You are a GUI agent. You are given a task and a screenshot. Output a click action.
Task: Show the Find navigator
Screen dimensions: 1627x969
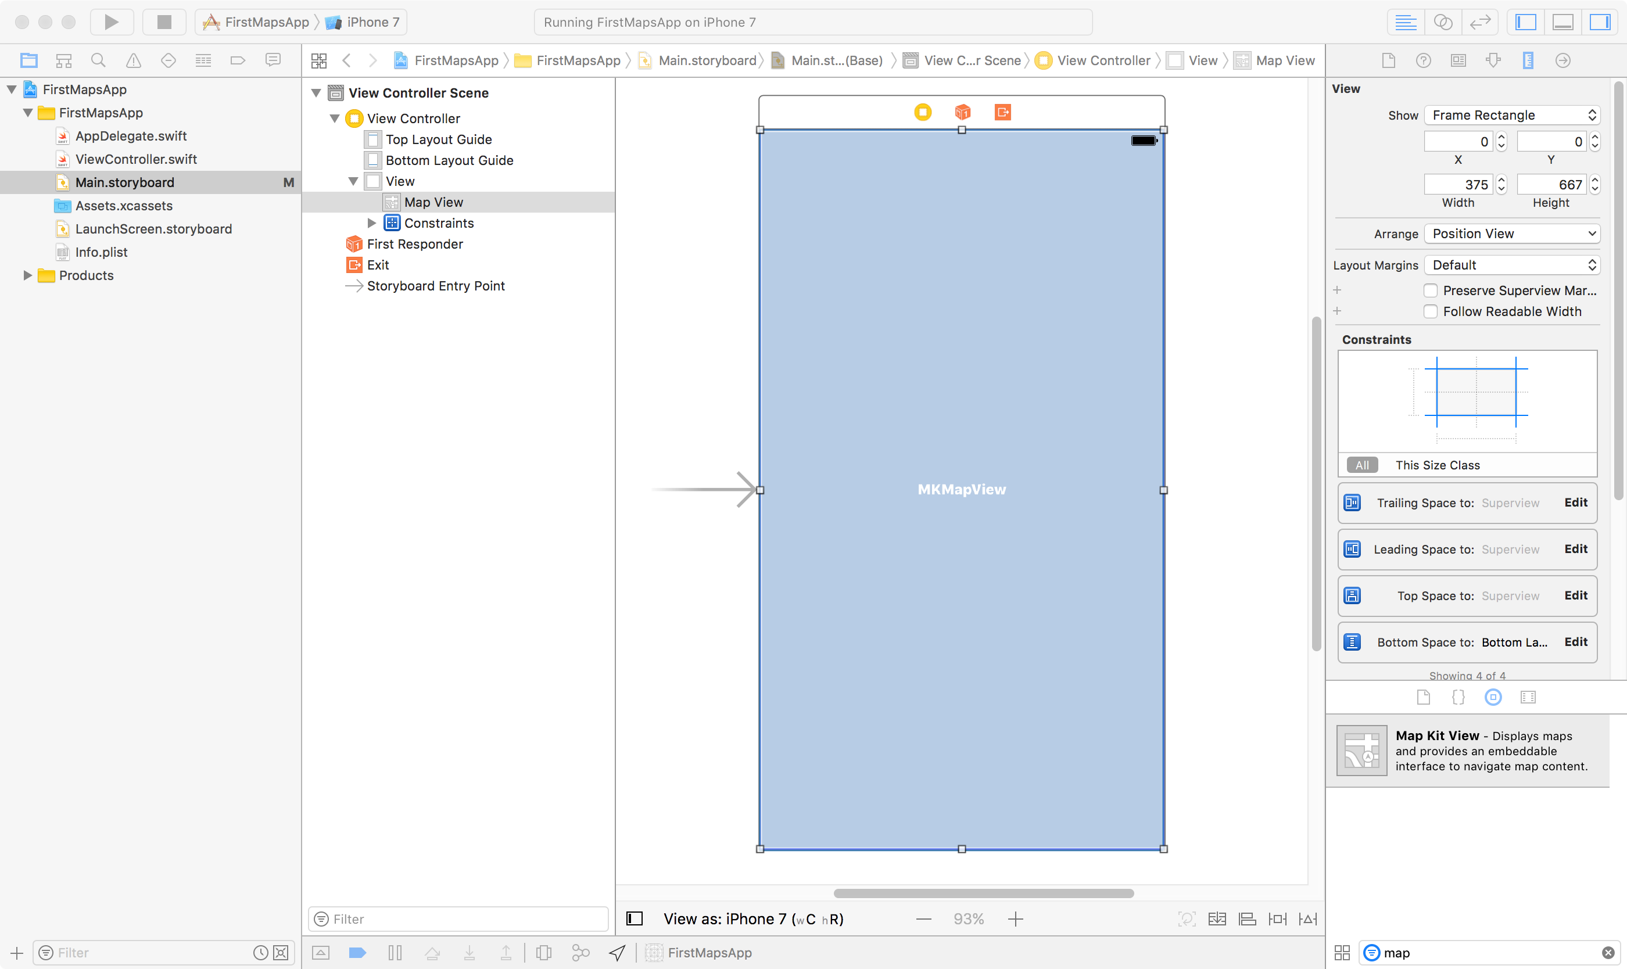click(x=98, y=61)
